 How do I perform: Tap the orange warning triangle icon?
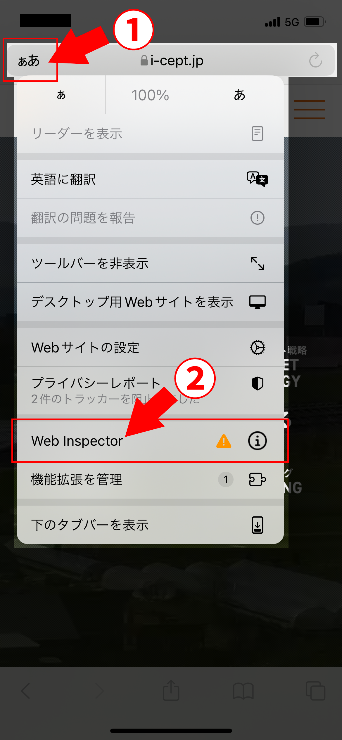224,441
